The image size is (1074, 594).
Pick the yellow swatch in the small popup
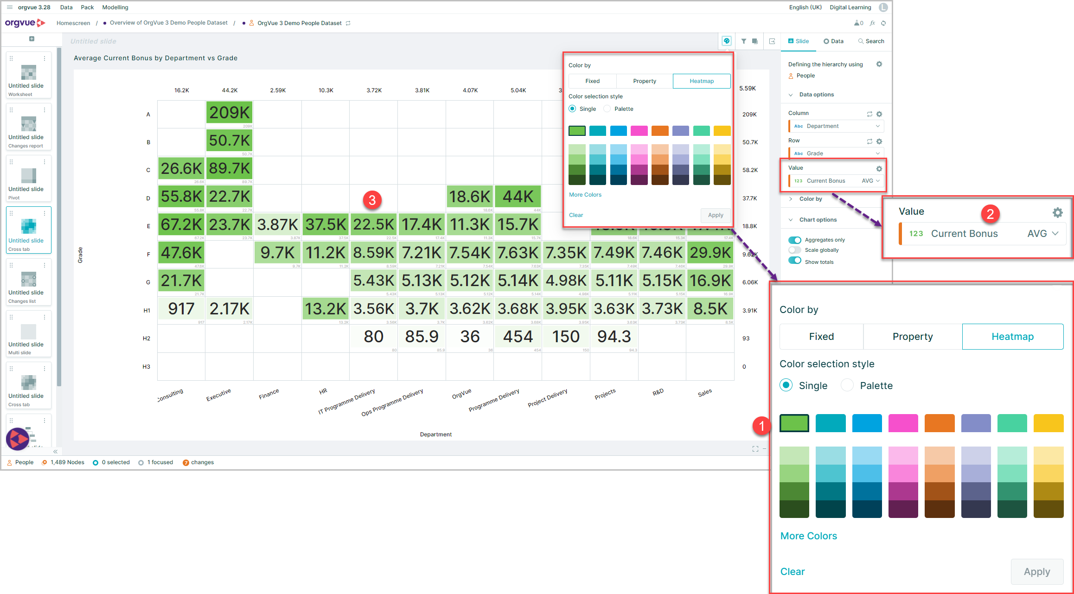(x=722, y=131)
